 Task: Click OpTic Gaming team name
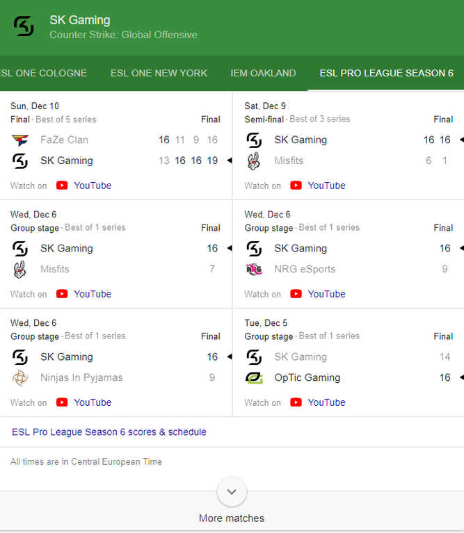307,377
